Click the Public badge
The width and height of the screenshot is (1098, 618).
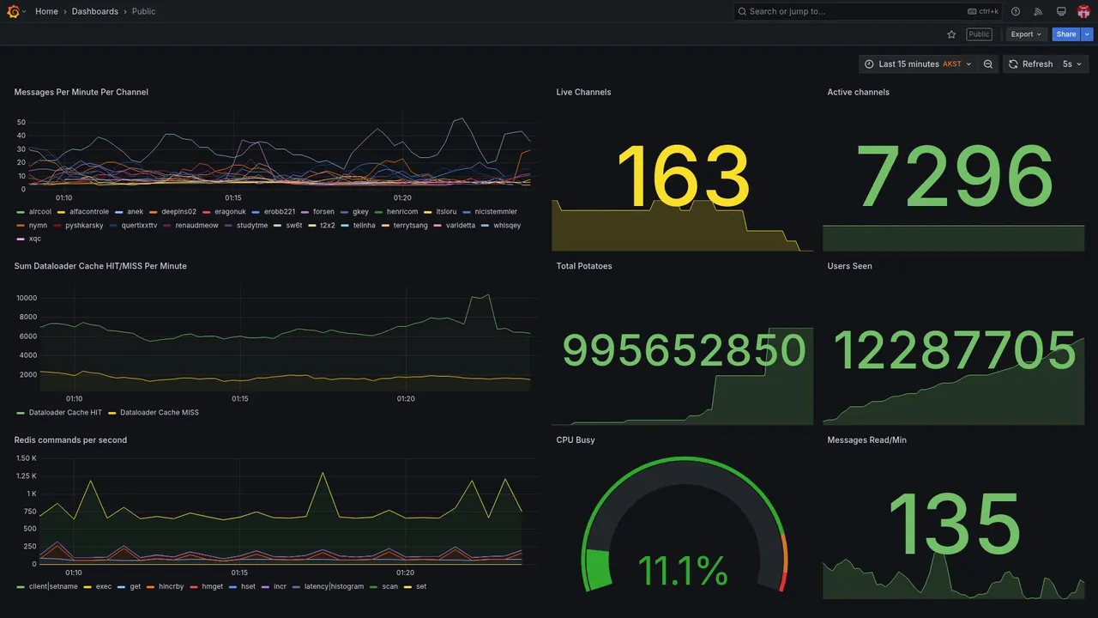(979, 34)
